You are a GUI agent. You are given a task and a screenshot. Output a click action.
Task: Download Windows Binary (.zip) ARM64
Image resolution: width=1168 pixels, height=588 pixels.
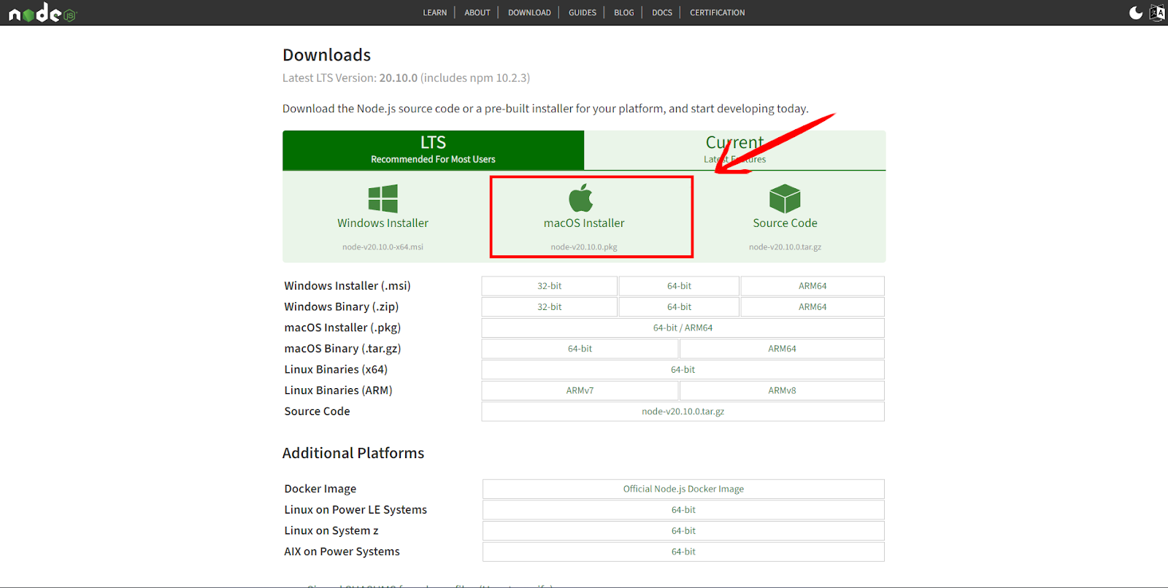click(812, 307)
